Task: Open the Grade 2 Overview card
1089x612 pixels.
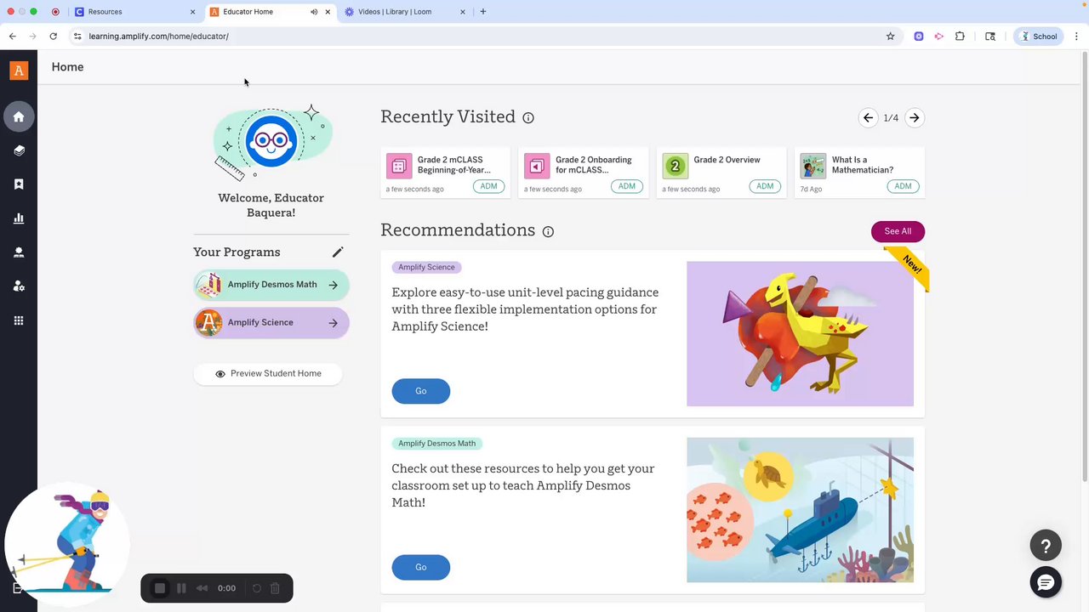Action: (721, 173)
